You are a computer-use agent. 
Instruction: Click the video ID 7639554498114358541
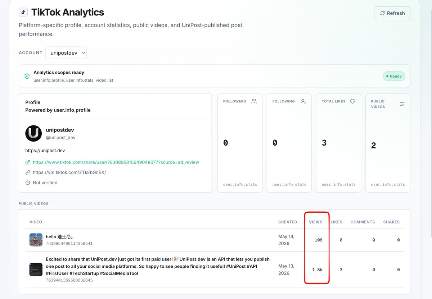[69, 243]
